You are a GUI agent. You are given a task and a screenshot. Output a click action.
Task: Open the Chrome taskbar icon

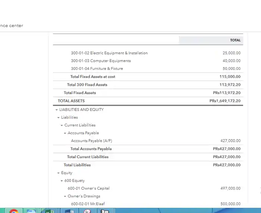(x=14, y=211)
